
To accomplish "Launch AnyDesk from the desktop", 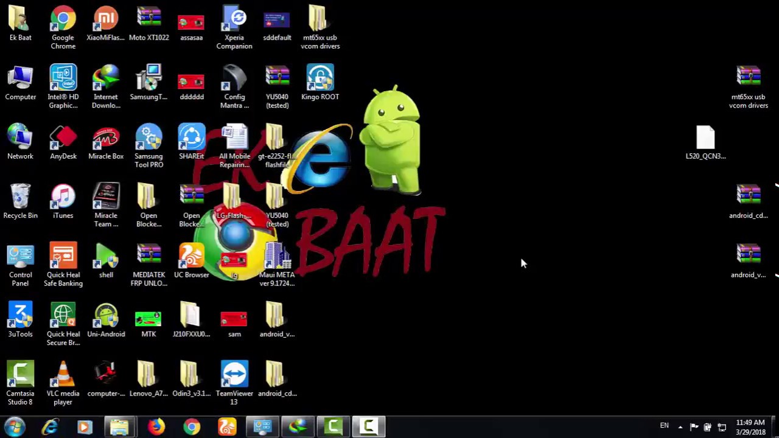I will click(63, 142).
